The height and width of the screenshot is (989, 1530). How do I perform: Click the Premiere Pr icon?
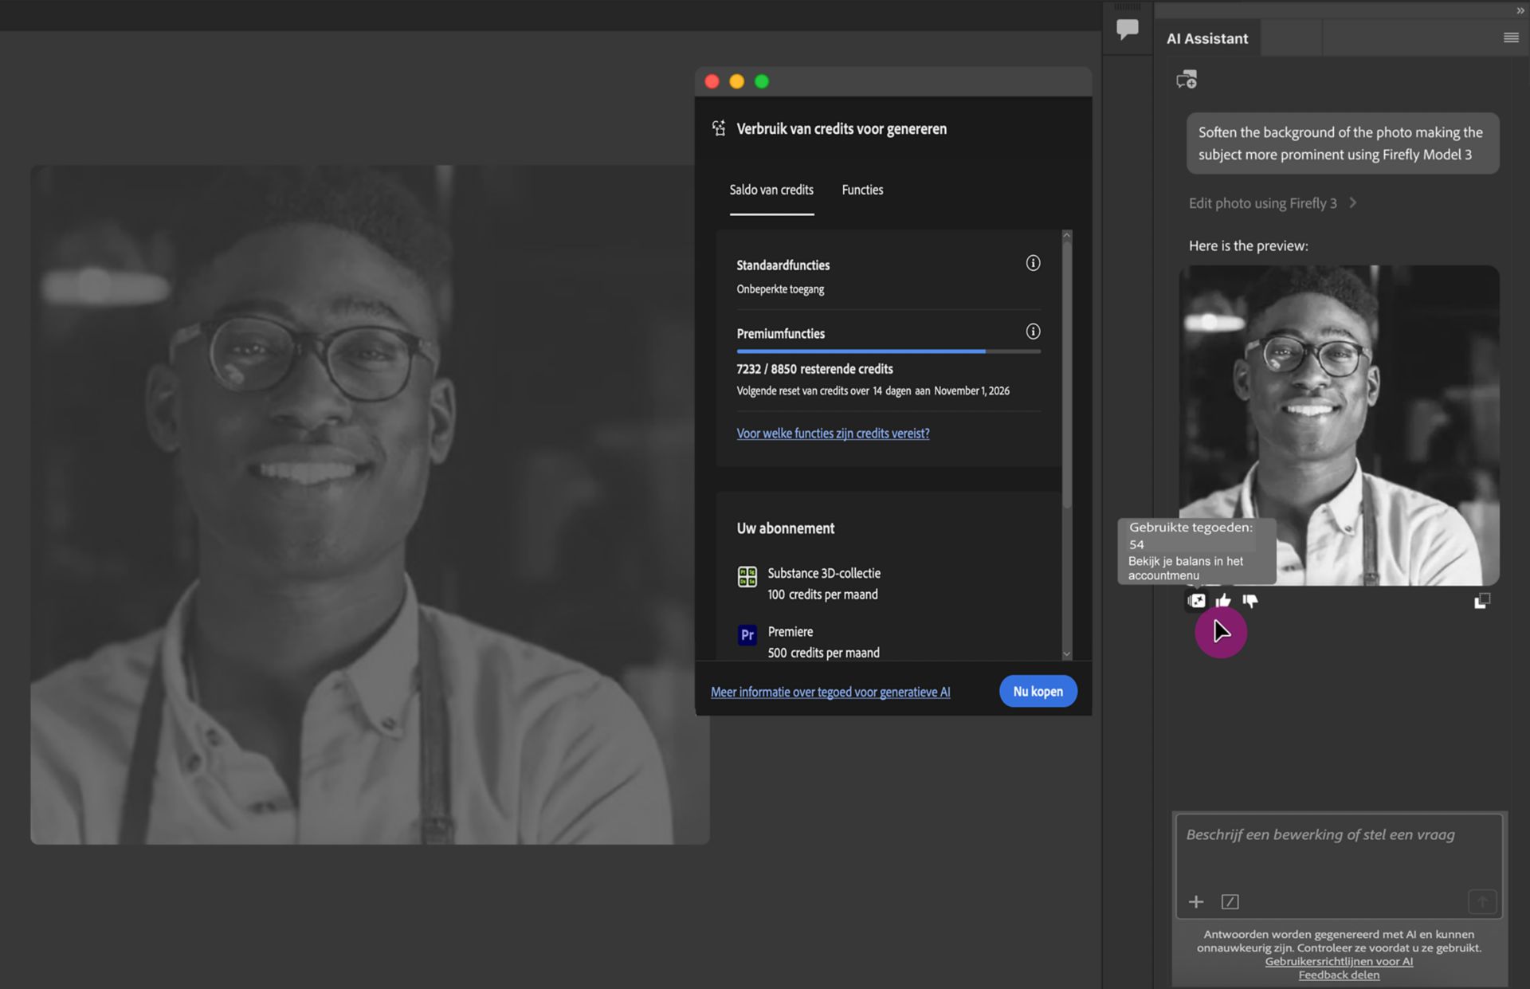(747, 635)
